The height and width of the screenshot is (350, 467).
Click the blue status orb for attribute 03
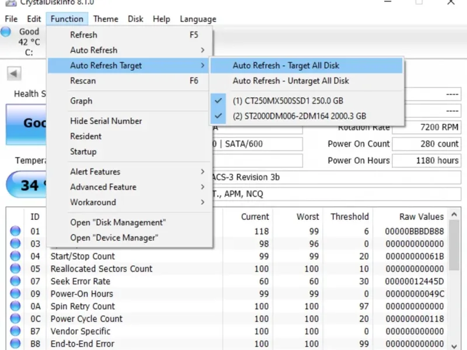coord(15,243)
